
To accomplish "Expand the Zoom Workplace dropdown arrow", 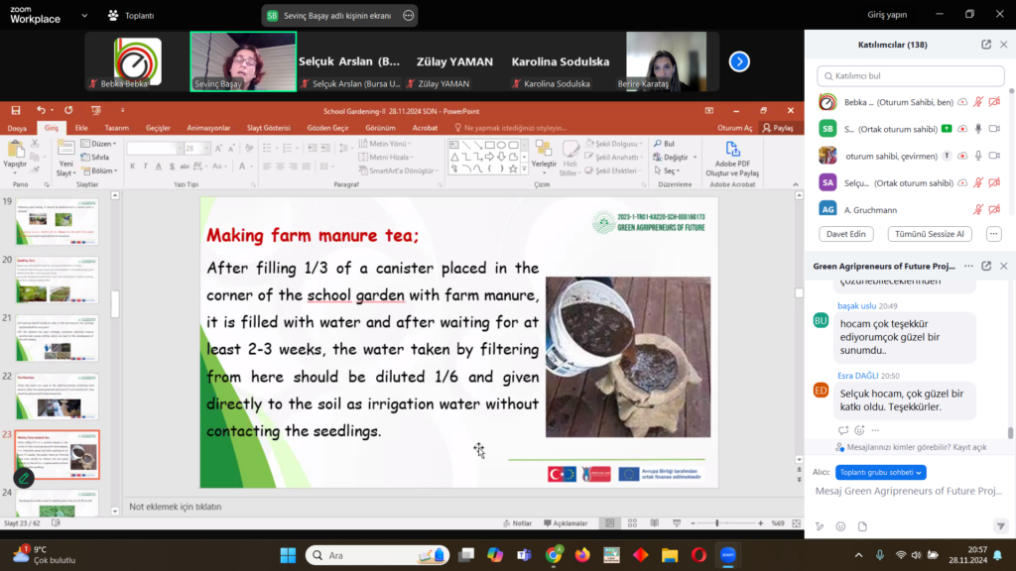I will coord(82,16).
